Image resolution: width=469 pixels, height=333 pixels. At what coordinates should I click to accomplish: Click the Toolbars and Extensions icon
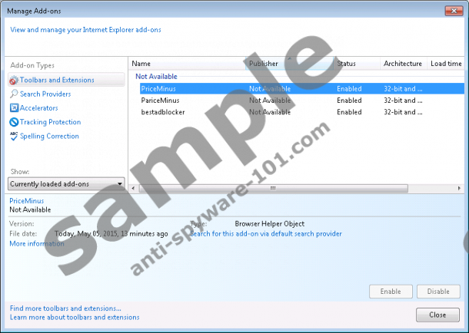[13, 80]
